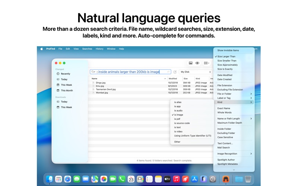Click inside the search query field
The image size is (298, 186).
129,72
